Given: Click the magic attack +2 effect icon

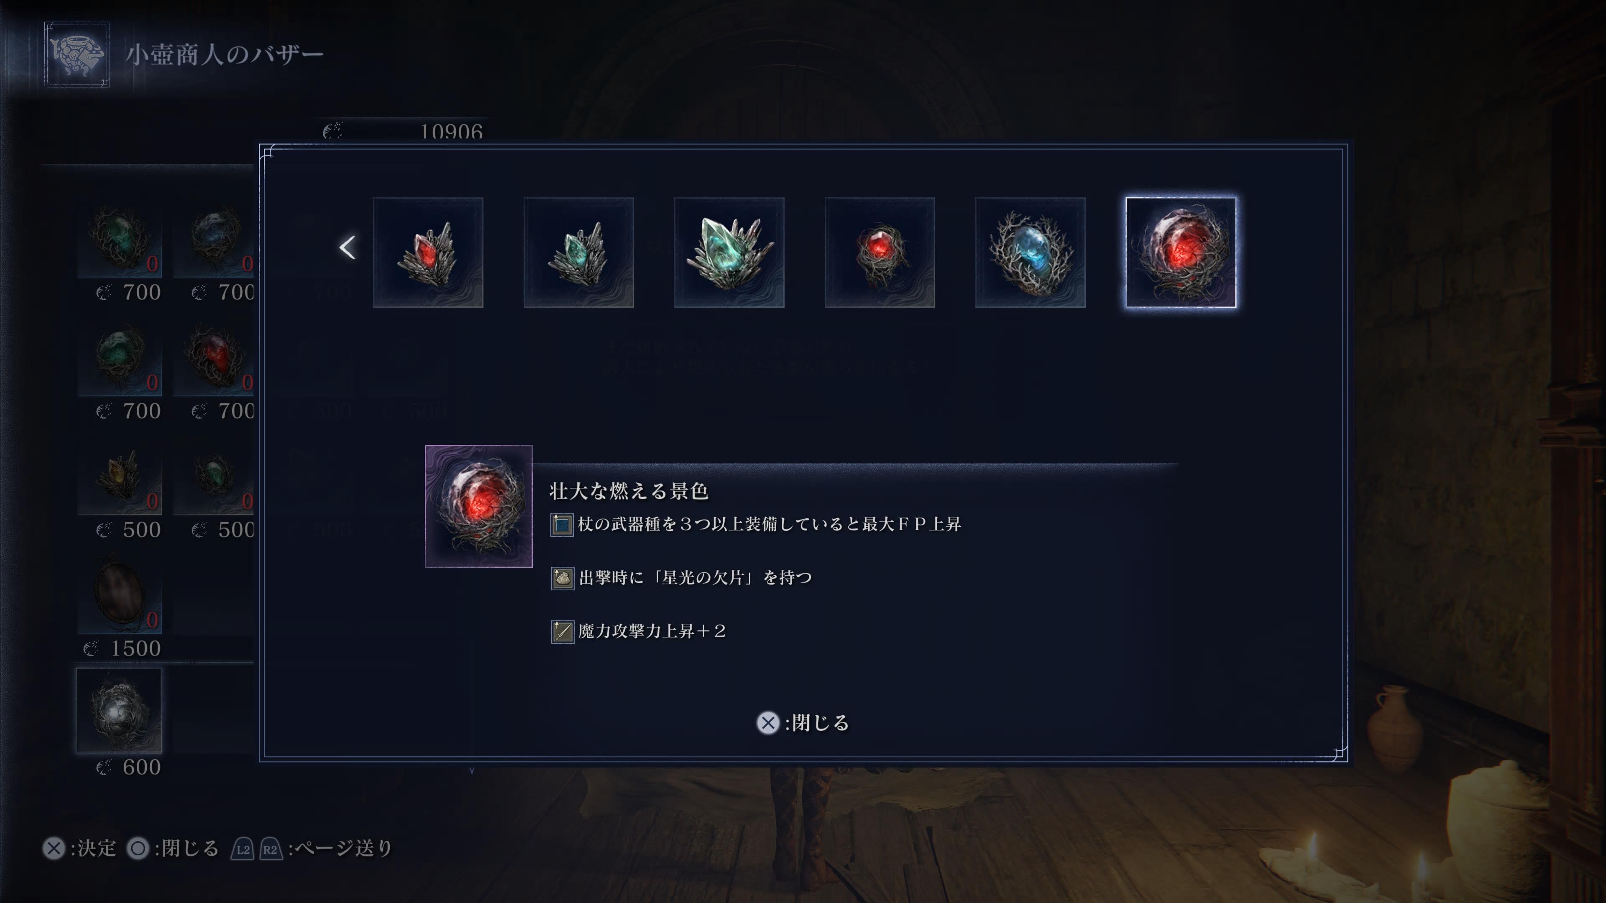Looking at the screenshot, I should pyautogui.click(x=563, y=632).
